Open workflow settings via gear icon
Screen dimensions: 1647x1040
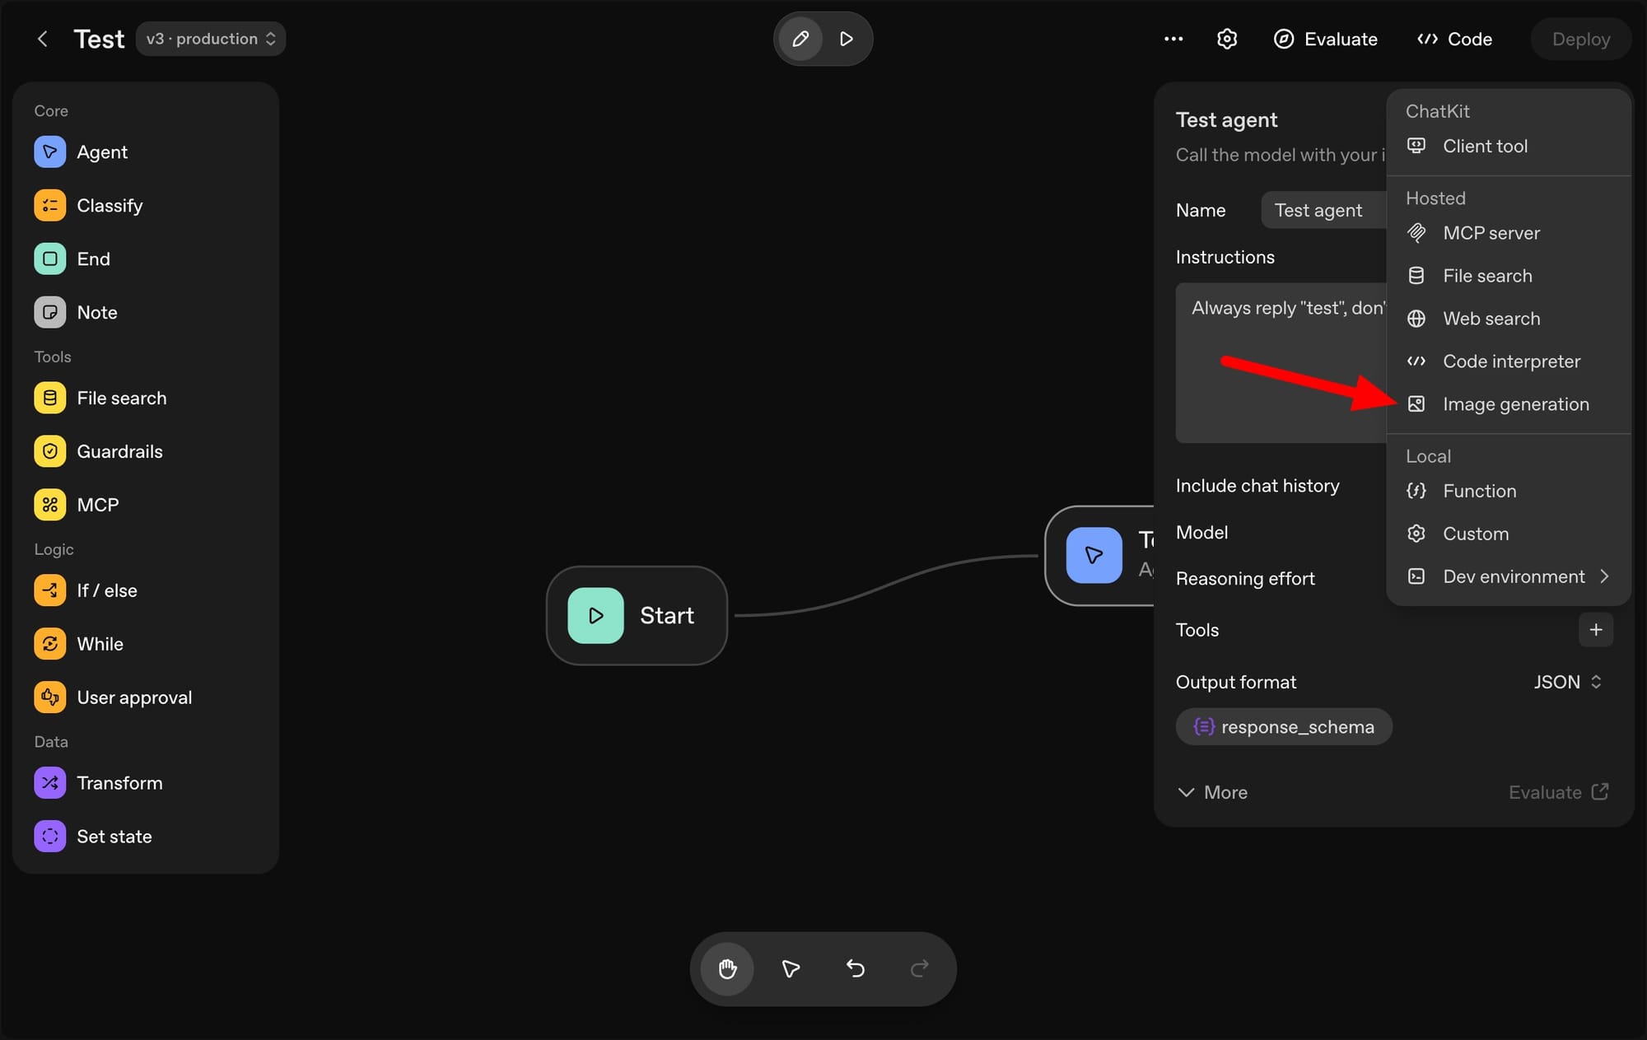coord(1226,38)
